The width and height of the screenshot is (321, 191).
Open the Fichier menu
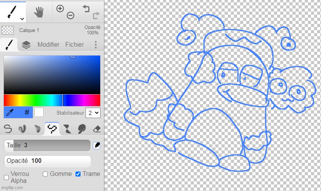point(74,44)
